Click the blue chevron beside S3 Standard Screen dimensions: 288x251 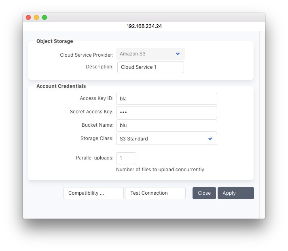210,139
